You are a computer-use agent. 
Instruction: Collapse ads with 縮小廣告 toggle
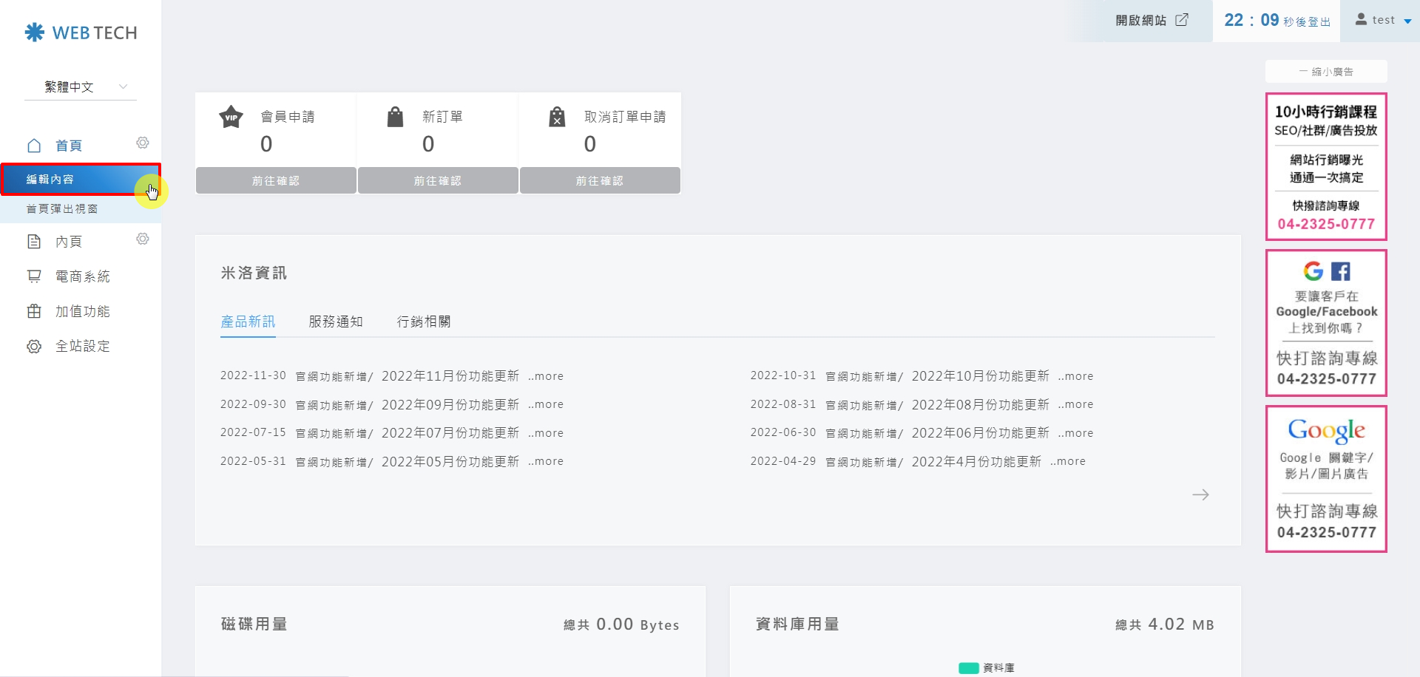click(1326, 72)
